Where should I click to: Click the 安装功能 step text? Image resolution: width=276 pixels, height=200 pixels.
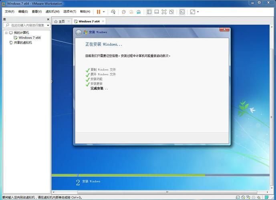point(97,79)
